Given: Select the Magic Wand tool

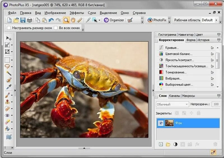Looking at the screenshot, I should coord(9,73).
